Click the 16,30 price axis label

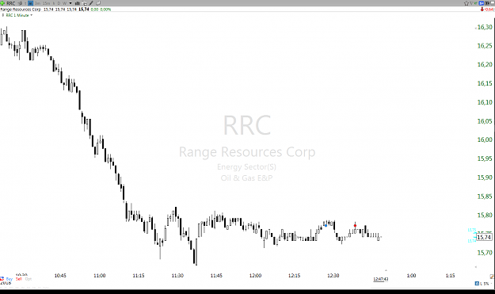click(x=485, y=27)
